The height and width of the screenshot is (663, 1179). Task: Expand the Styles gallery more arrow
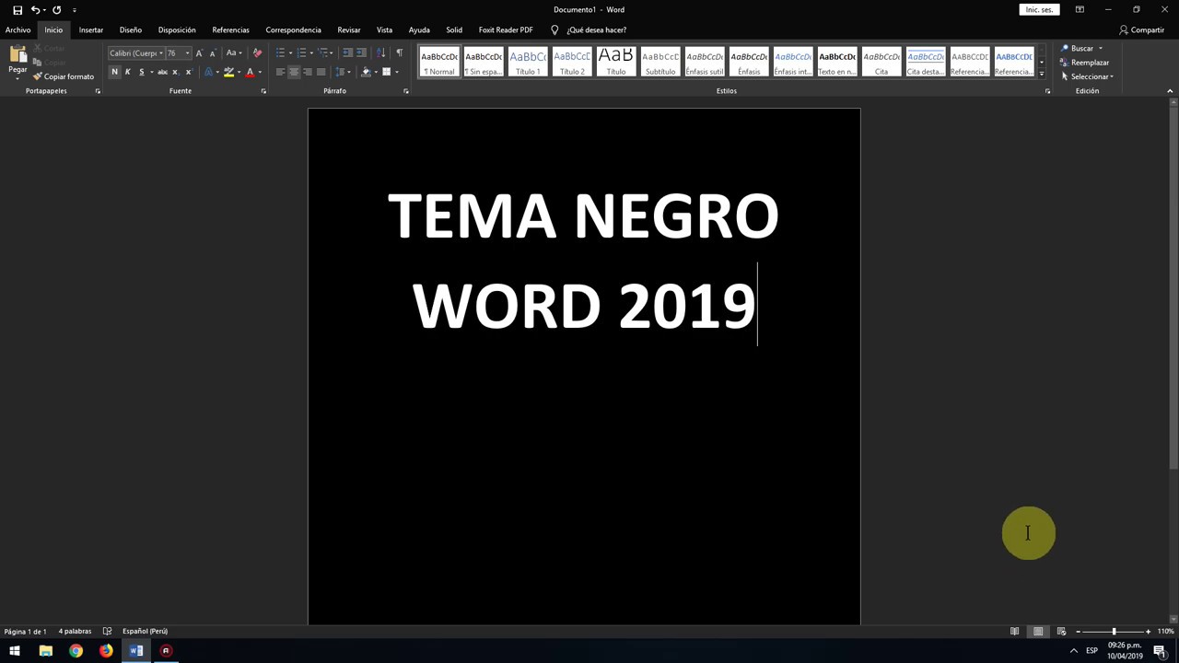click(x=1042, y=74)
